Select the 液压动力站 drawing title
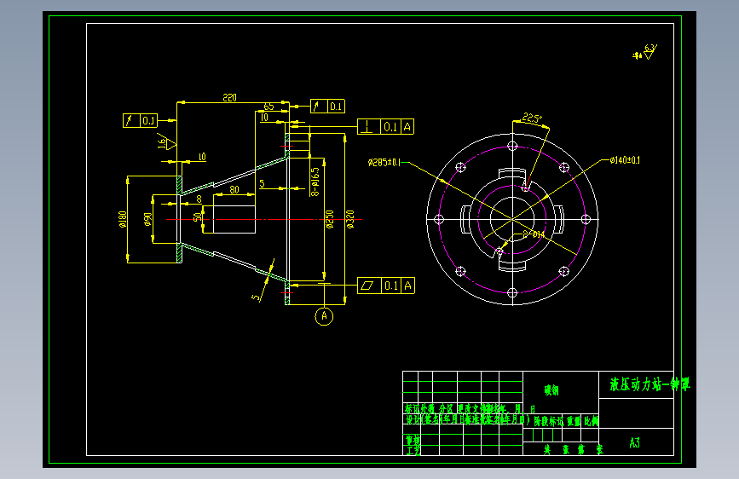Viewport: 739px width, 479px height. point(650,384)
